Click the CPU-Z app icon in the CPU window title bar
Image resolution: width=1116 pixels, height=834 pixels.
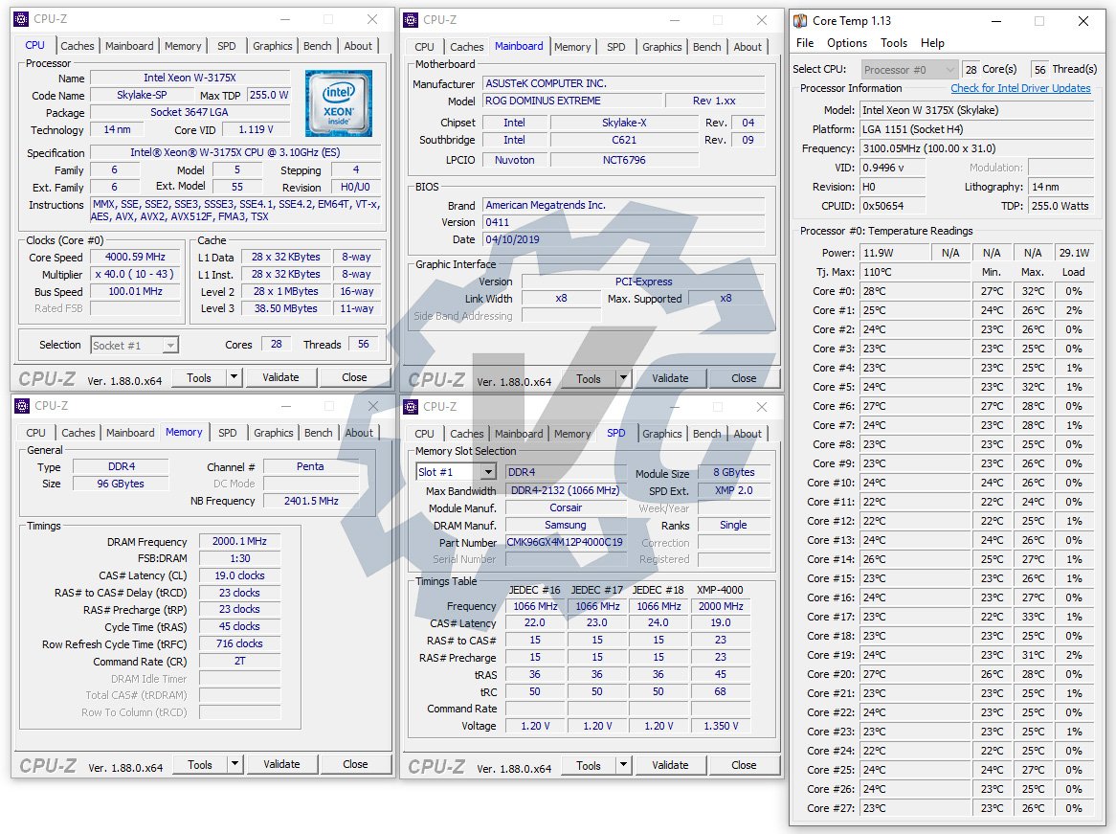click(21, 19)
